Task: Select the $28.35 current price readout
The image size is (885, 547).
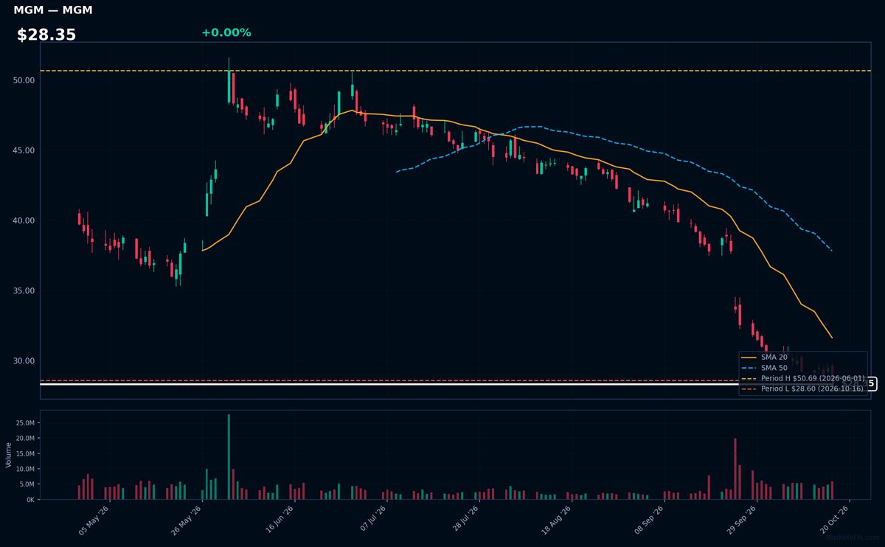Action: coord(46,35)
